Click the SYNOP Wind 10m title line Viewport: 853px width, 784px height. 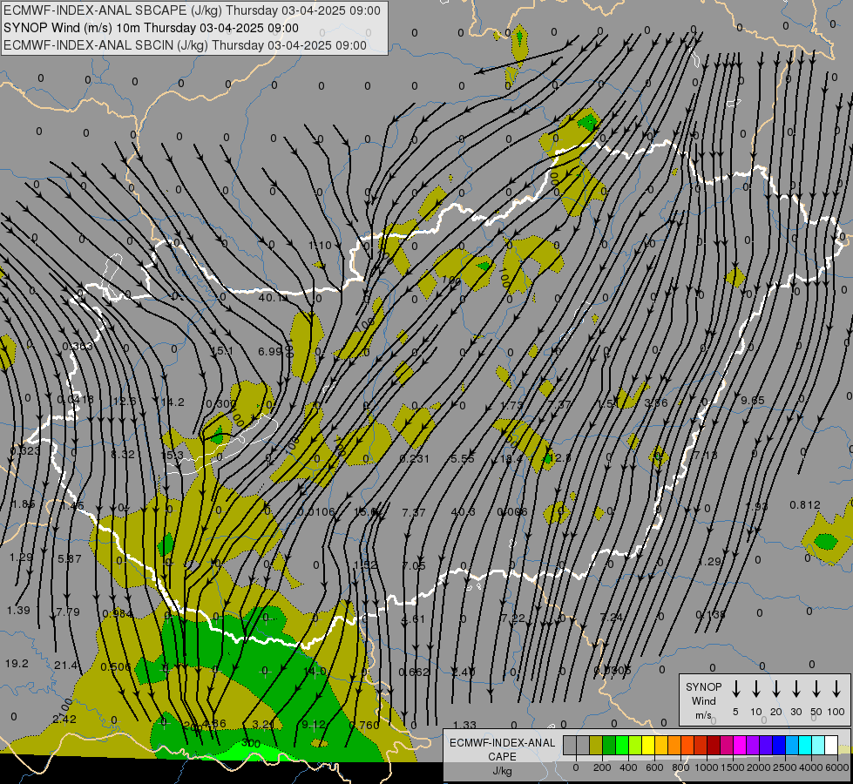point(151,28)
